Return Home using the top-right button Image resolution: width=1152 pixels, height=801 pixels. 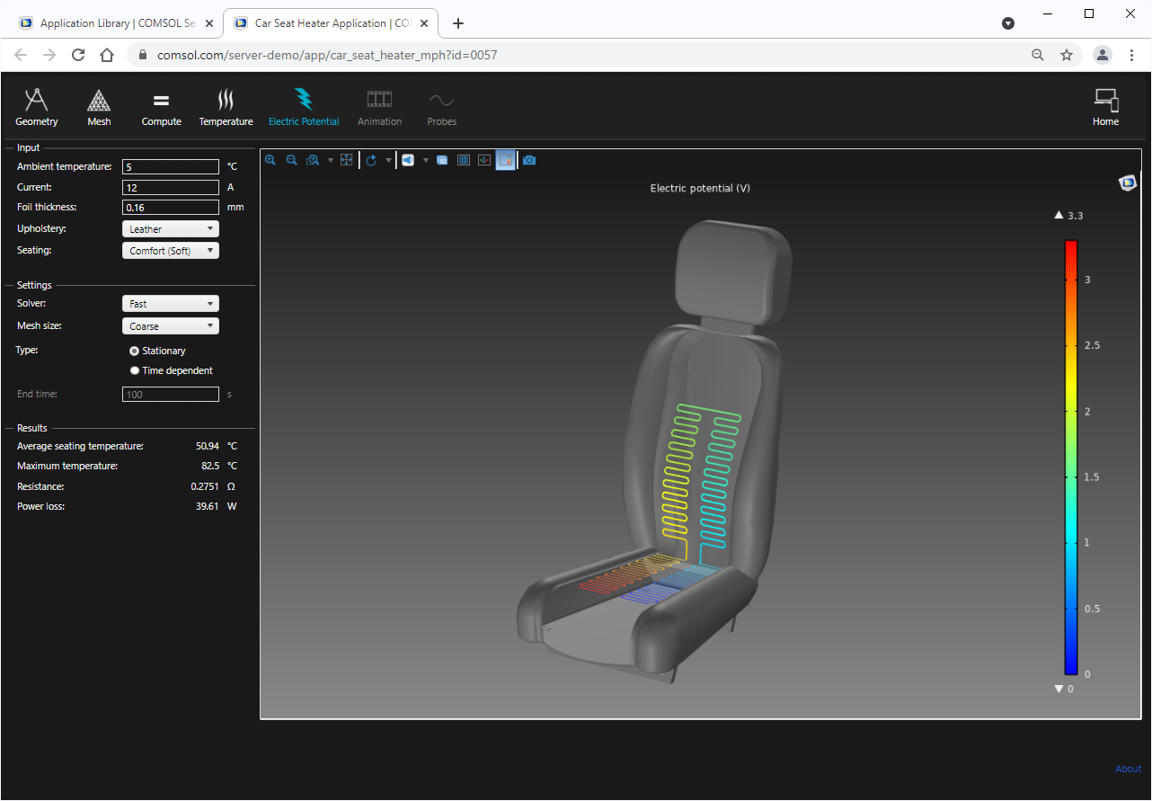click(x=1105, y=106)
